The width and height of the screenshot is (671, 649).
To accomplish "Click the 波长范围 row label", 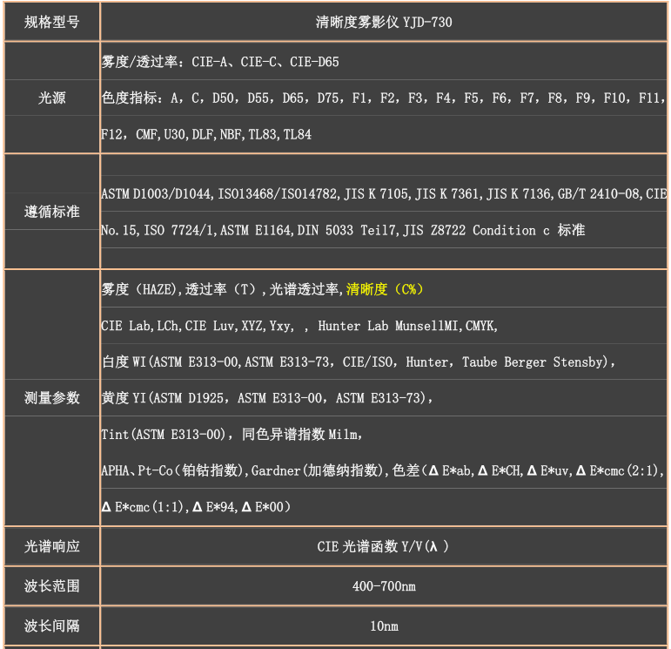I will 51,586.
